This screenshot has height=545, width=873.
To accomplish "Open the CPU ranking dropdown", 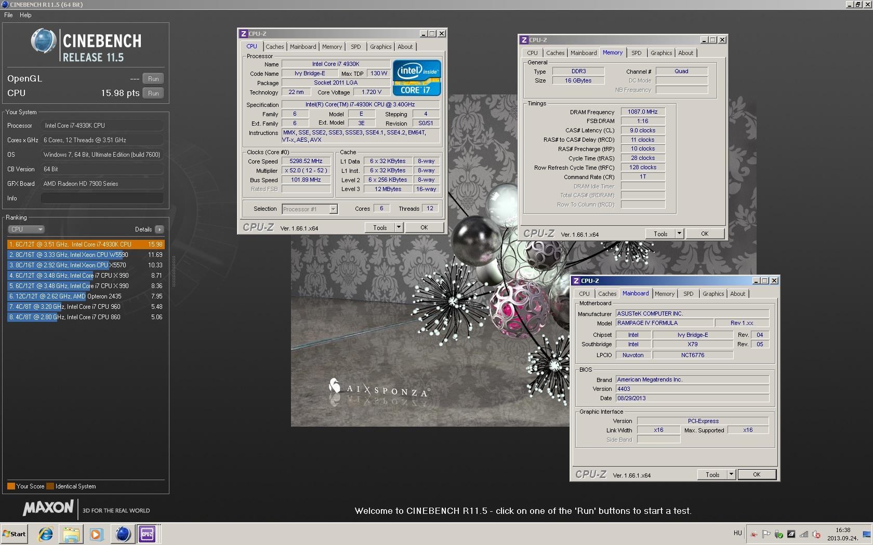I will point(26,229).
